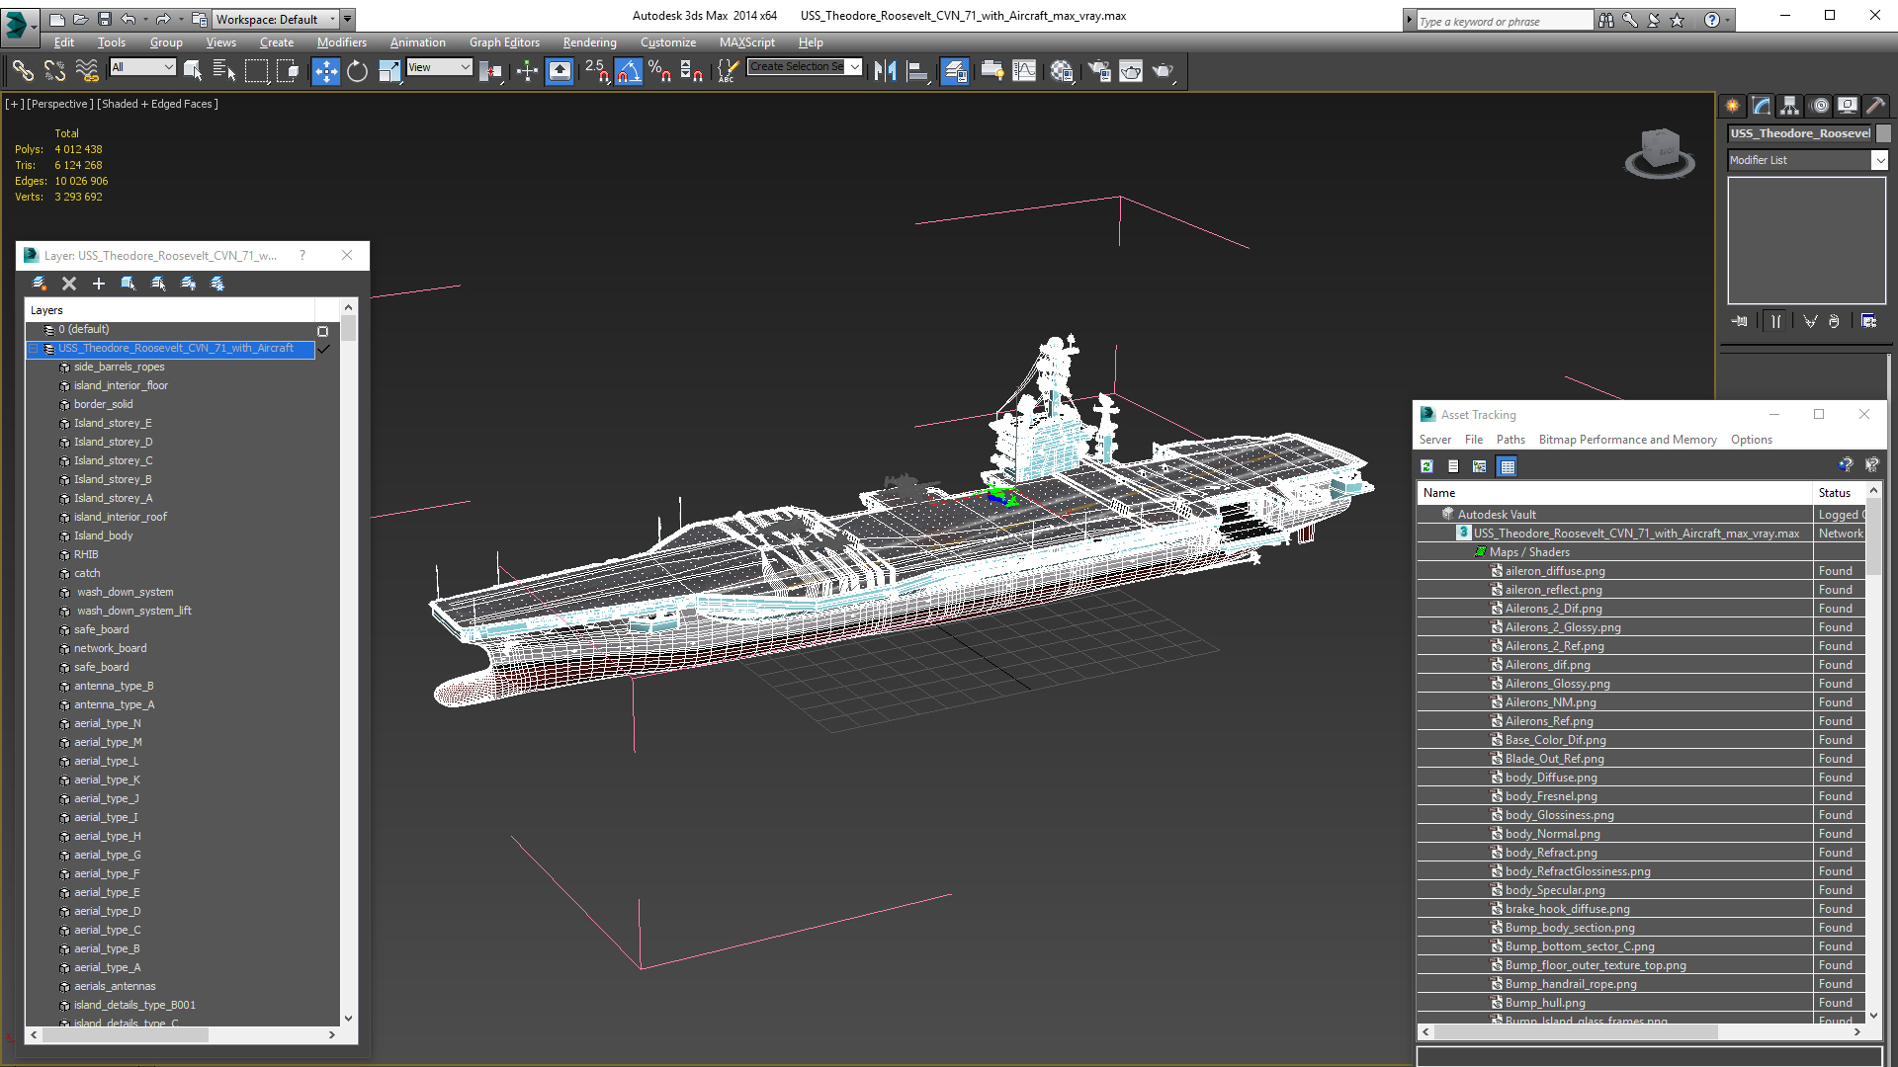The width and height of the screenshot is (1898, 1067).
Task: Click the Select and Link tool
Action: click(x=22, y=71)
